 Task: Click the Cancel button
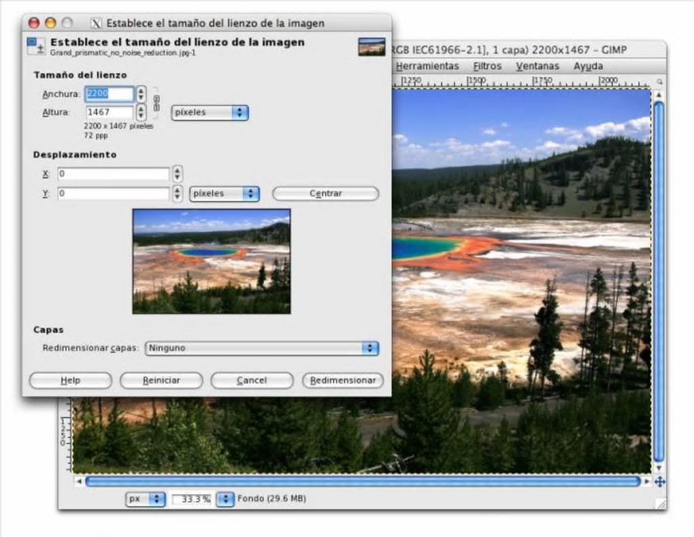coord(252,381)
